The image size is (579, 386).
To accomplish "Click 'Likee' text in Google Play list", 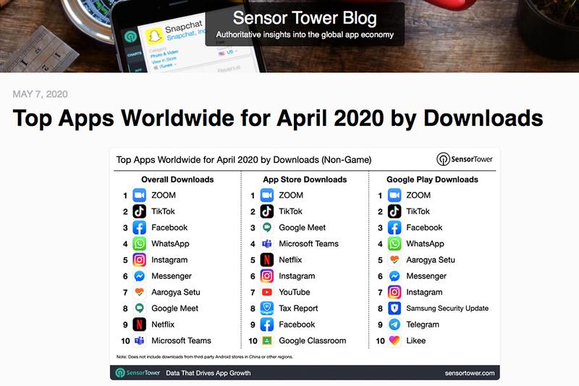I will point(415,340).
